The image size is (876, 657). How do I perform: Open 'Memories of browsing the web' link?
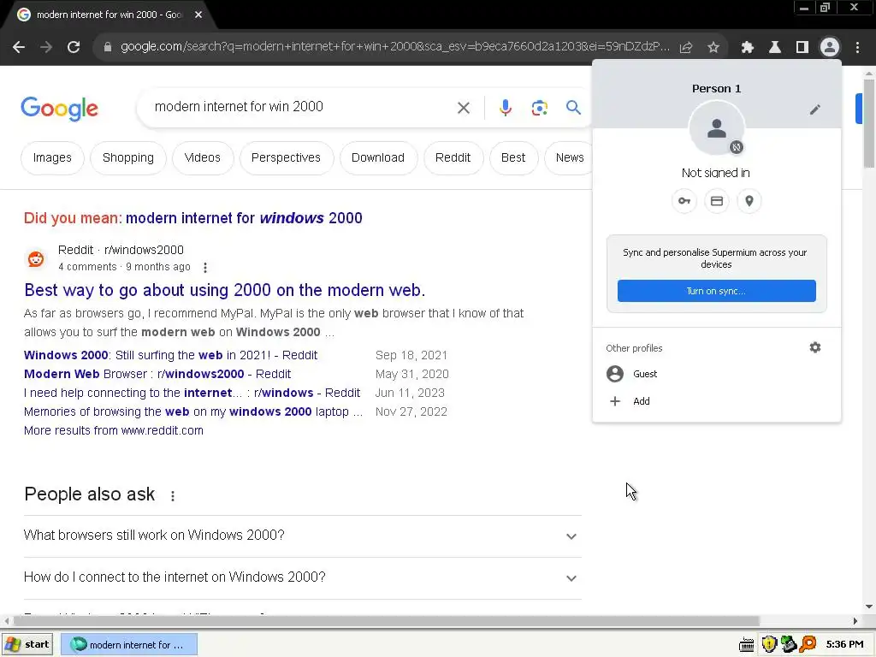pos(192,411)
